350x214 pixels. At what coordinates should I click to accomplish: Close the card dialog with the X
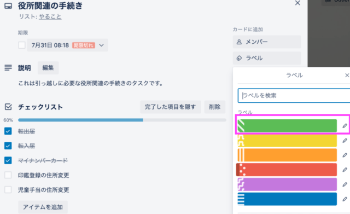pos(297,3)
